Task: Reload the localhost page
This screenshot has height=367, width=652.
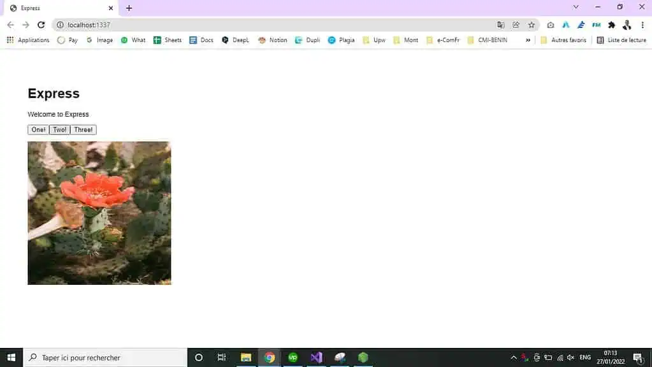Action: coord(41,25)
